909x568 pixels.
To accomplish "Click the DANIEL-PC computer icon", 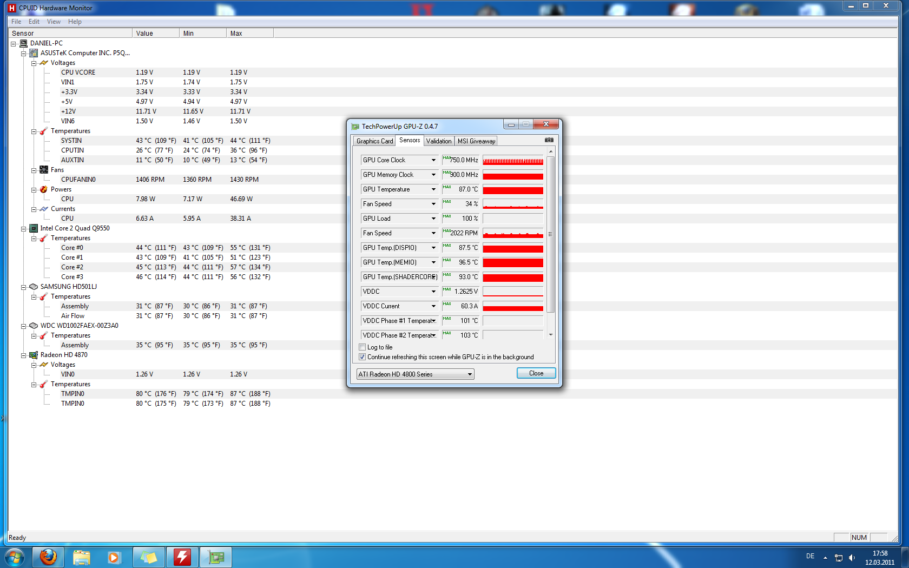I will pyautogui.click(x=24, y=43).
